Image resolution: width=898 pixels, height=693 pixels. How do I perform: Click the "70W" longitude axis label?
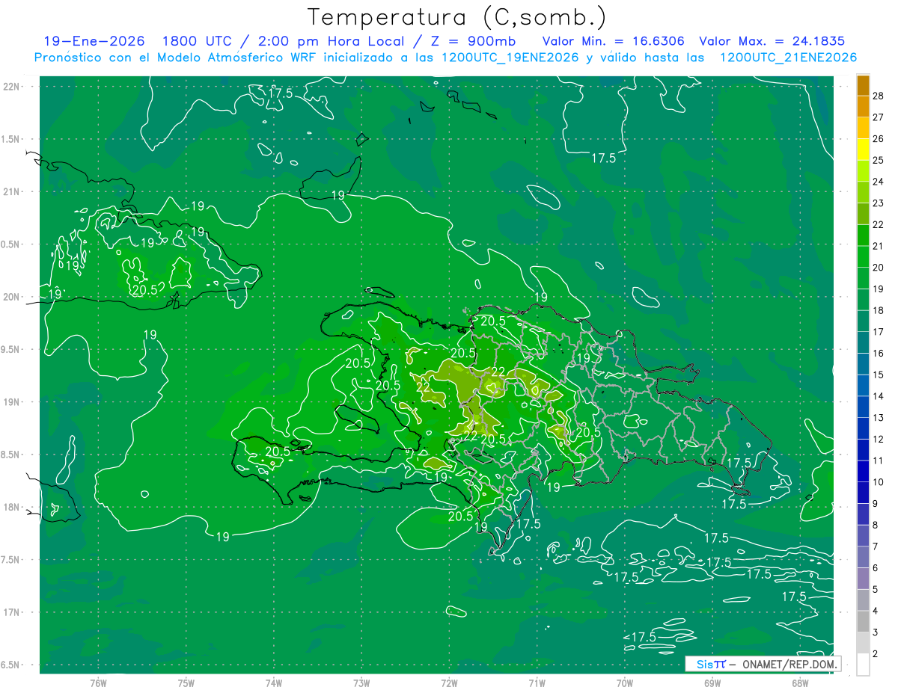click(625, 683)
